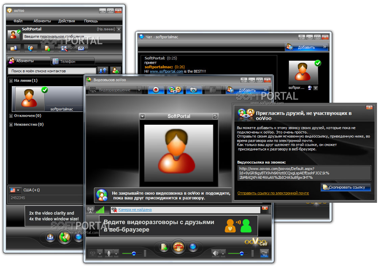Click Добавить button in chat window
Image resolution: width=379 pixels, height=268 pixels.
pos(307,47)
